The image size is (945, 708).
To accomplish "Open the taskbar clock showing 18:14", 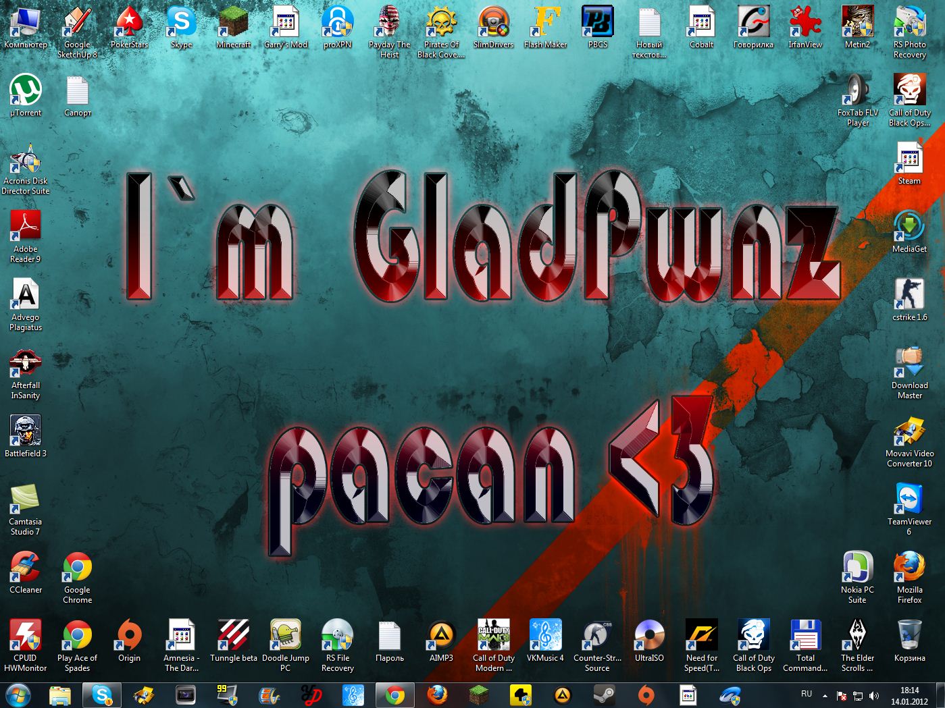I will [x=909, y=695].
